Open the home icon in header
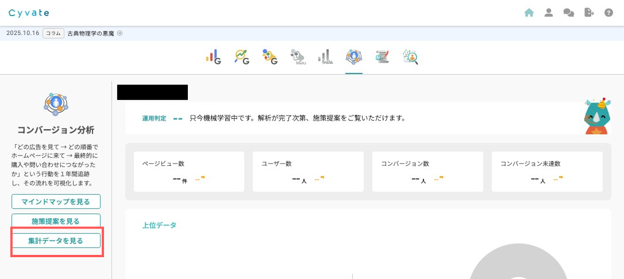Screen dimensions: 624x279 [x=529, y=13]
